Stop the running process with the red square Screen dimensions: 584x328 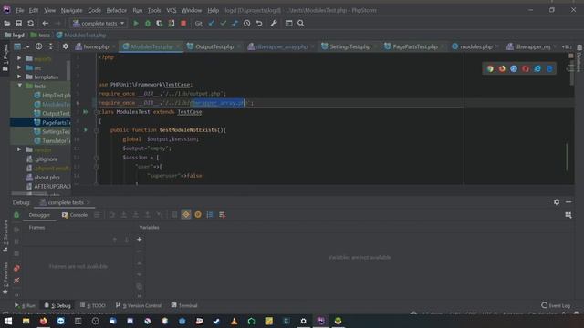(183, 23)
